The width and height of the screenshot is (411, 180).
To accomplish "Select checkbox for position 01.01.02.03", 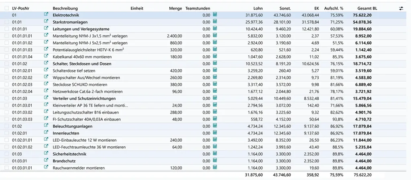I will [x=6, y=84].
